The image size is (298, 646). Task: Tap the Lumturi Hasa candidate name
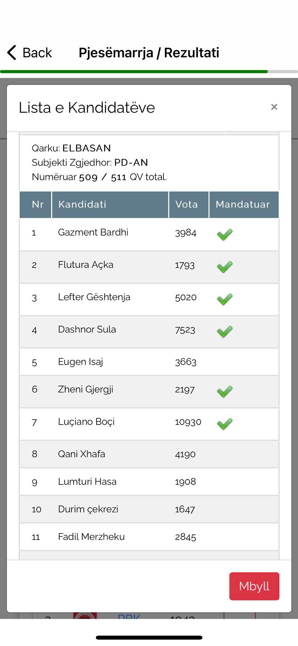coord(87,482)
